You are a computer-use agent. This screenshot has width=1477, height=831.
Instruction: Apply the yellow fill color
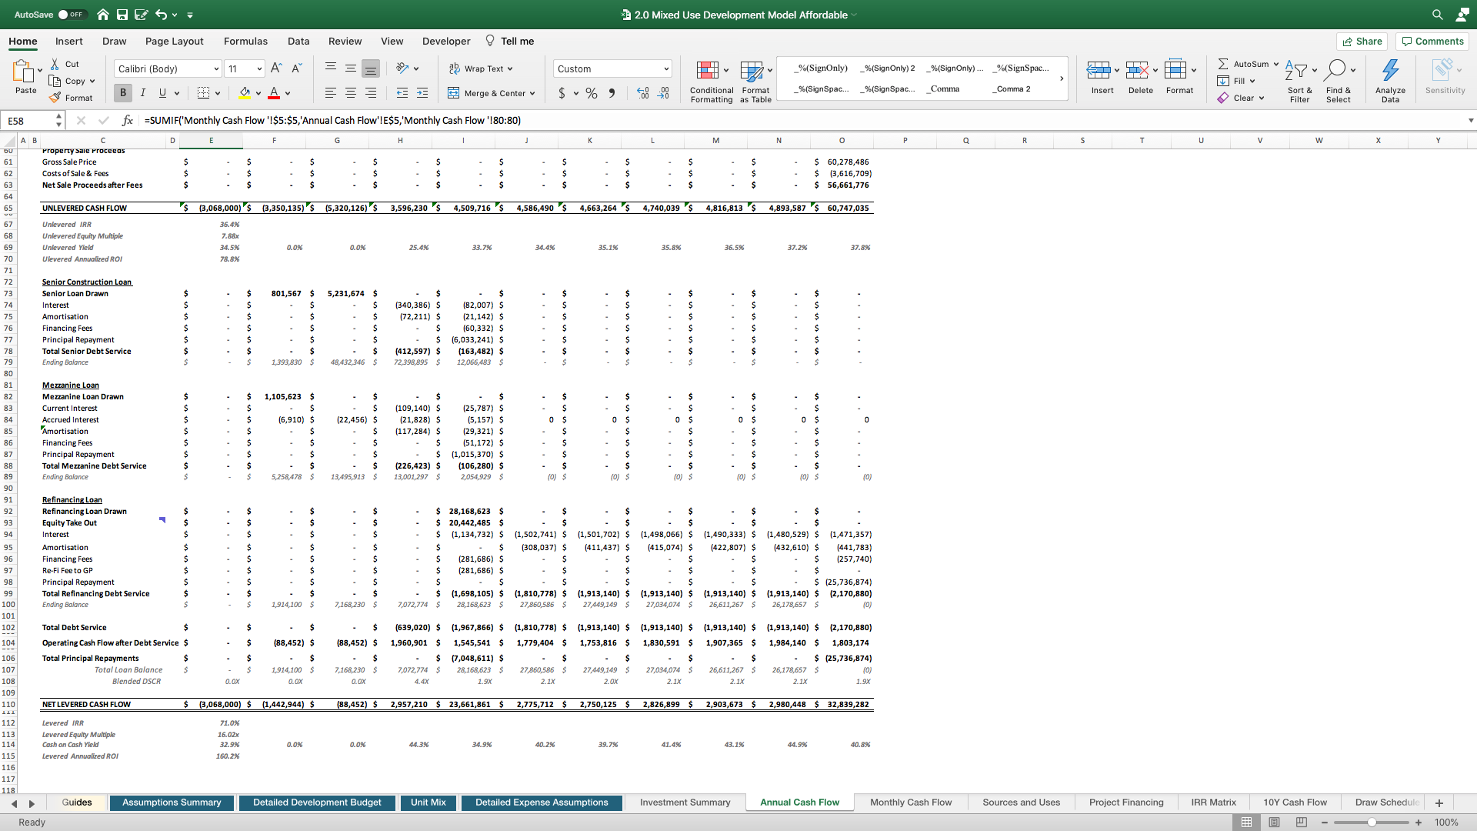pyautogui.click(x=245, y=93)
